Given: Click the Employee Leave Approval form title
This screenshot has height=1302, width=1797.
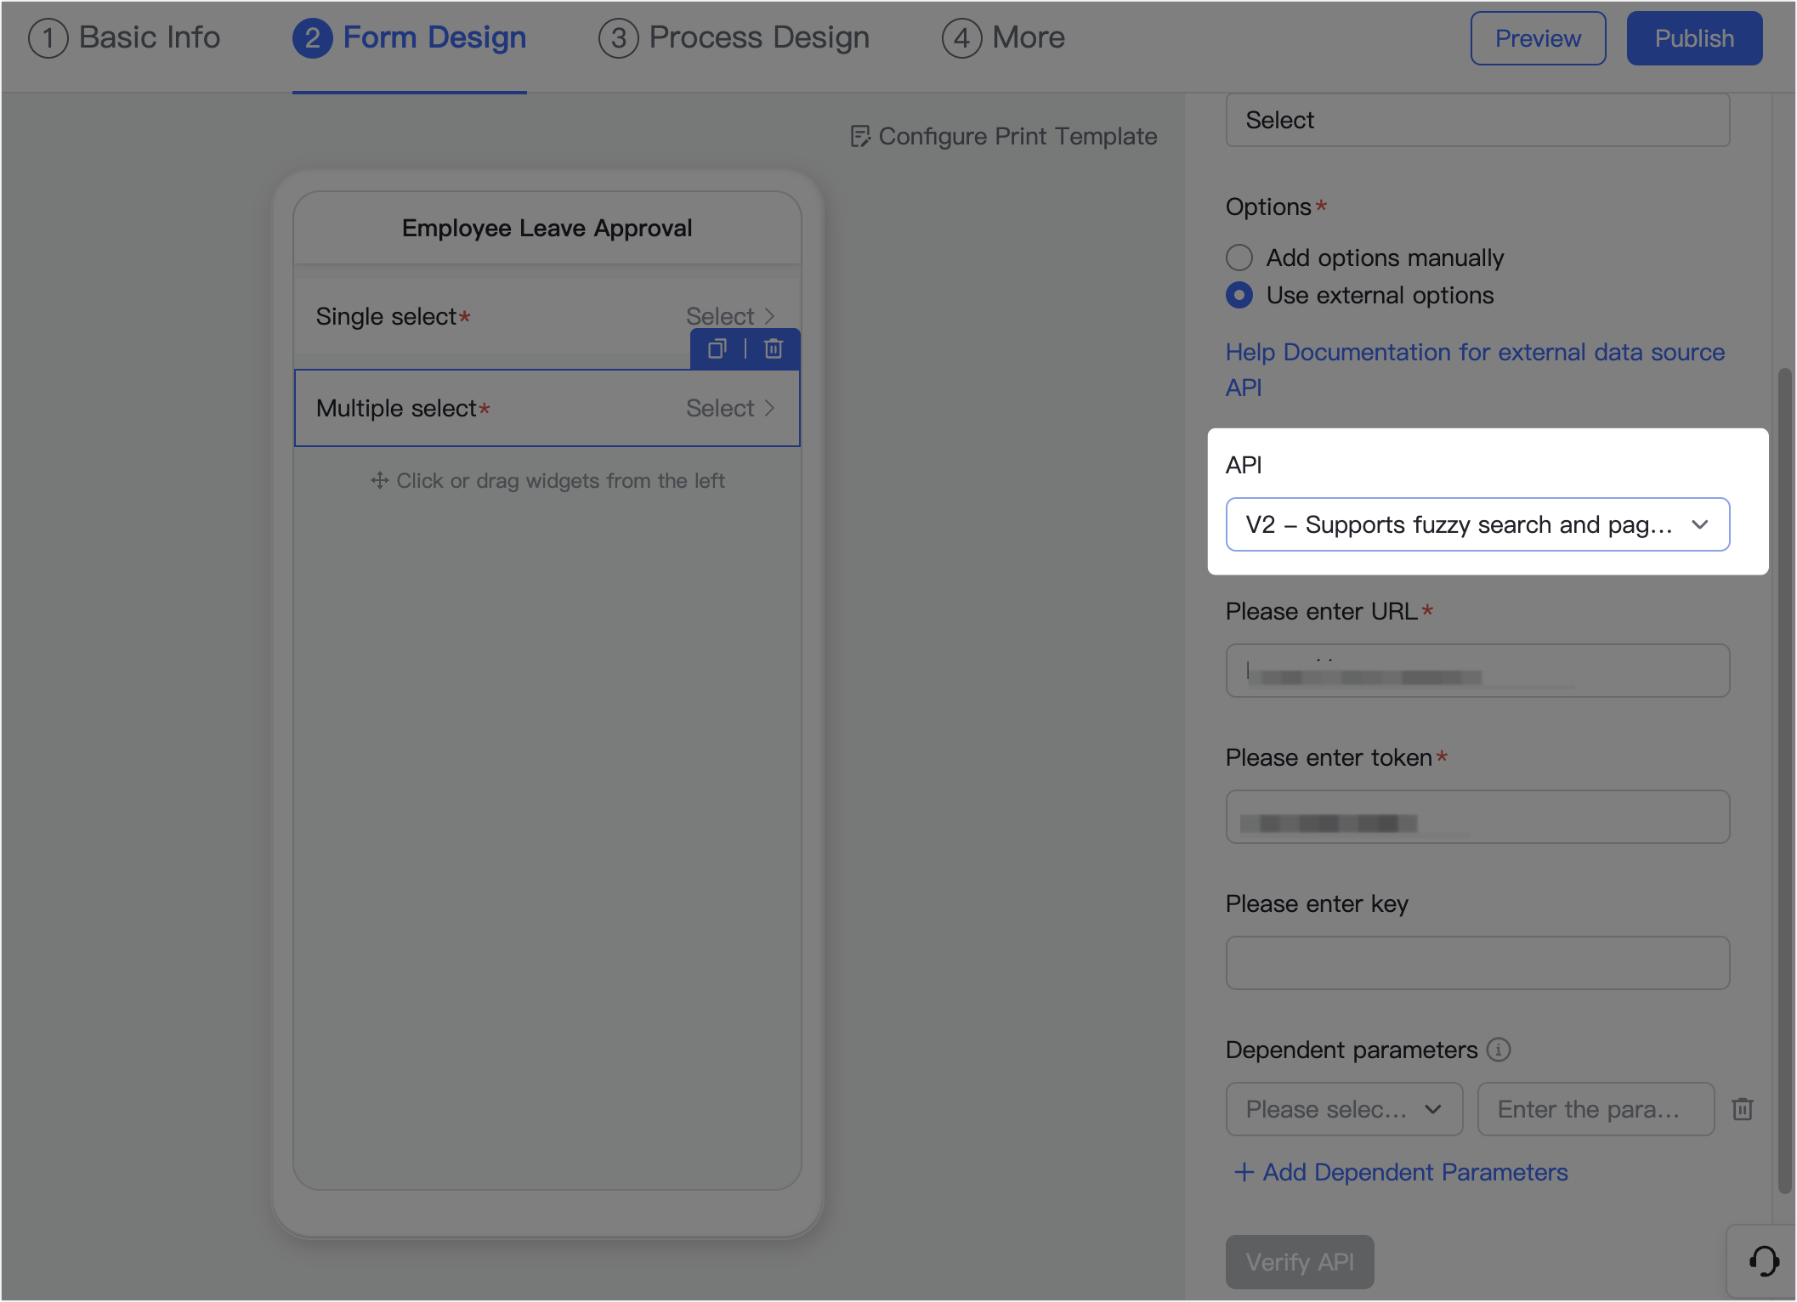Looking at the screenshot, I should (x=547, y=228).
